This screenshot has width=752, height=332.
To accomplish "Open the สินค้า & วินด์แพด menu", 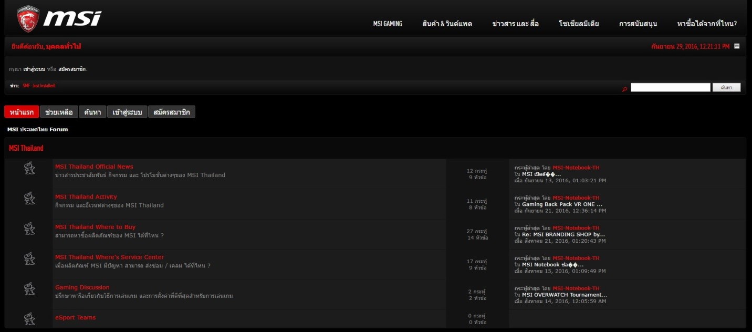I will (447, 24).
